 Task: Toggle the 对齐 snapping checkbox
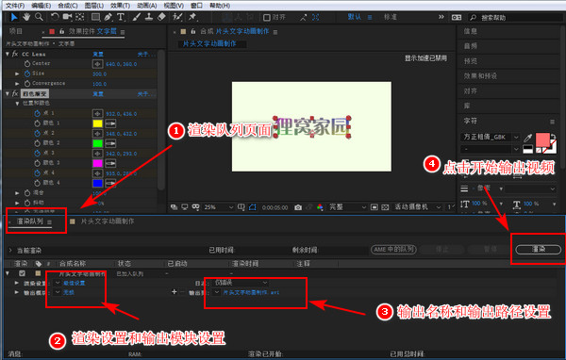267,17
